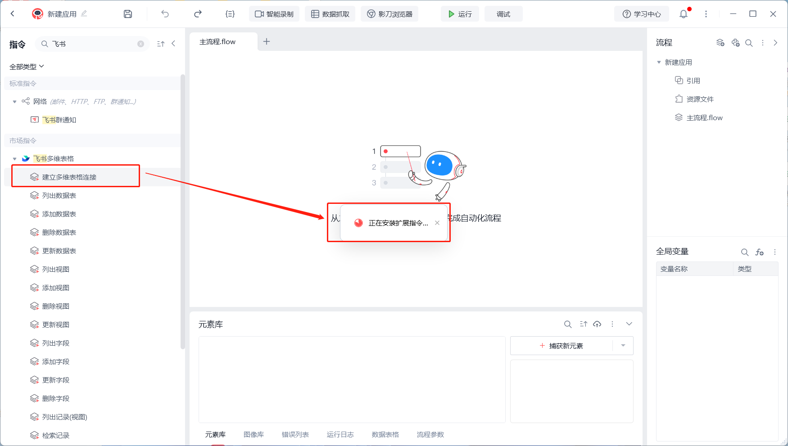
Task: Select the 列出记录(视图) command
Action: click(x=64, y=417)
